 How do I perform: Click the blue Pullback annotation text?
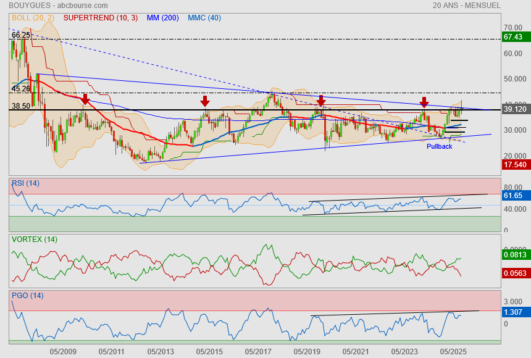pos(439,146)
